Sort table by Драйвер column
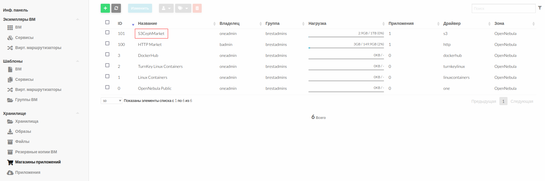The height and width of the screenshot is (181, 545). (x=452, y=23)
